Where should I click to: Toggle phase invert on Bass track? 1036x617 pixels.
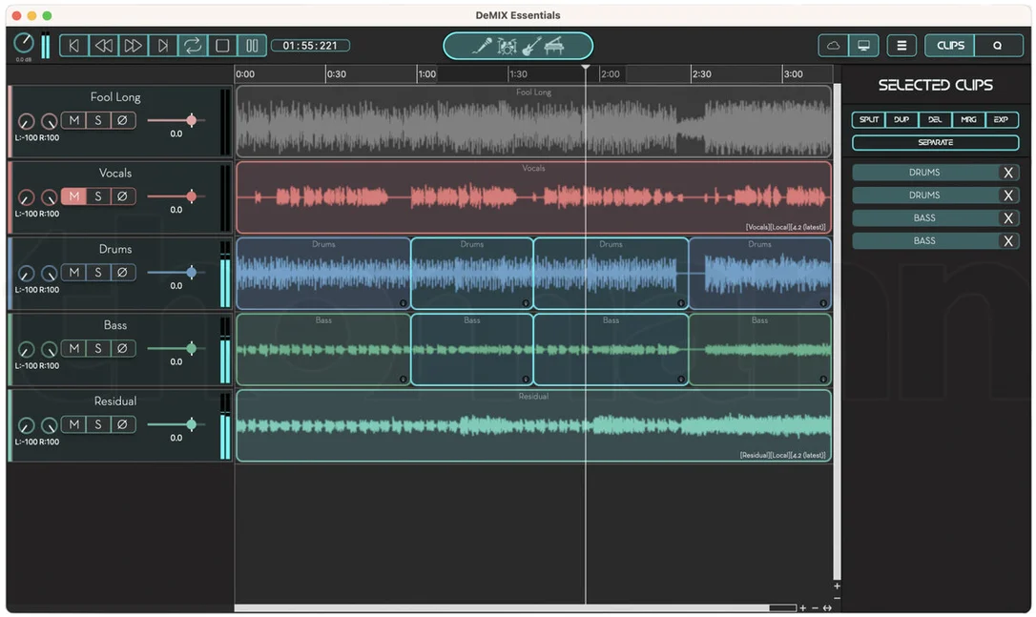tap(122, 348)
